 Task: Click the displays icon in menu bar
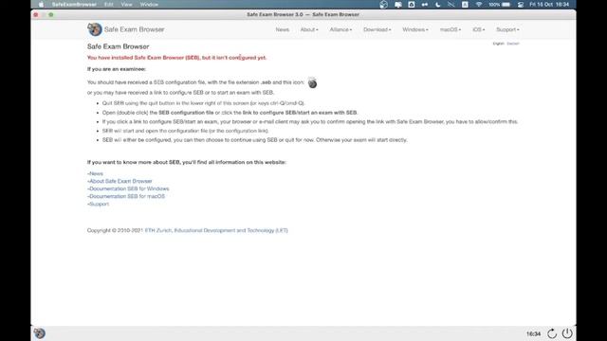click(x=398, y=5)
